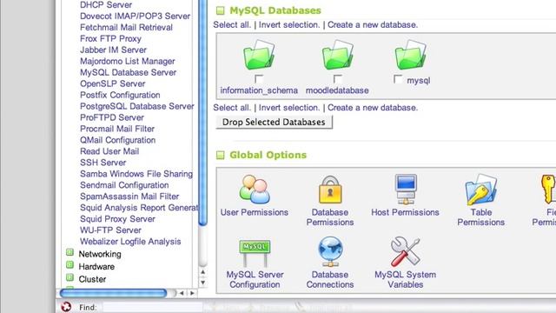Viewport: 556px width, 313px height.
Task: Open MySQL System Variables tools icon
Action: (406, 251)
